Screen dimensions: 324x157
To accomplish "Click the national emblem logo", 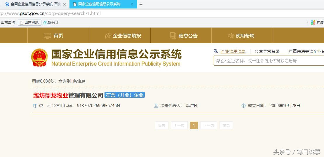I will 39,57.
